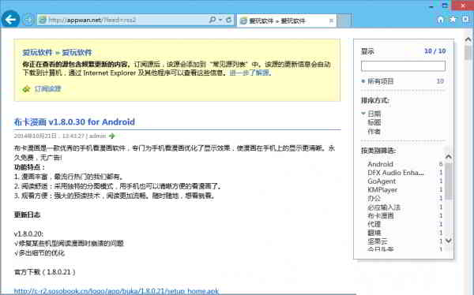Click the 更新日志 heading text

(27, 215)
